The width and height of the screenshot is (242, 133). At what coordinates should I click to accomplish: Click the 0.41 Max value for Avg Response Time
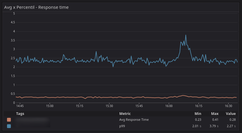[x=215, y=120]
